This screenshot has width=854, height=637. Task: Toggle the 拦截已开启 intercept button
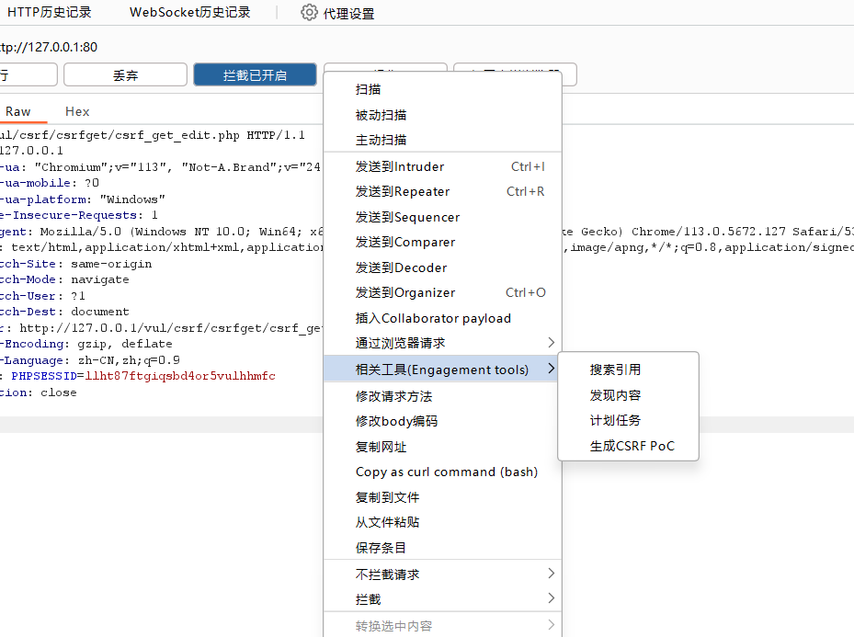pos(255,75)
